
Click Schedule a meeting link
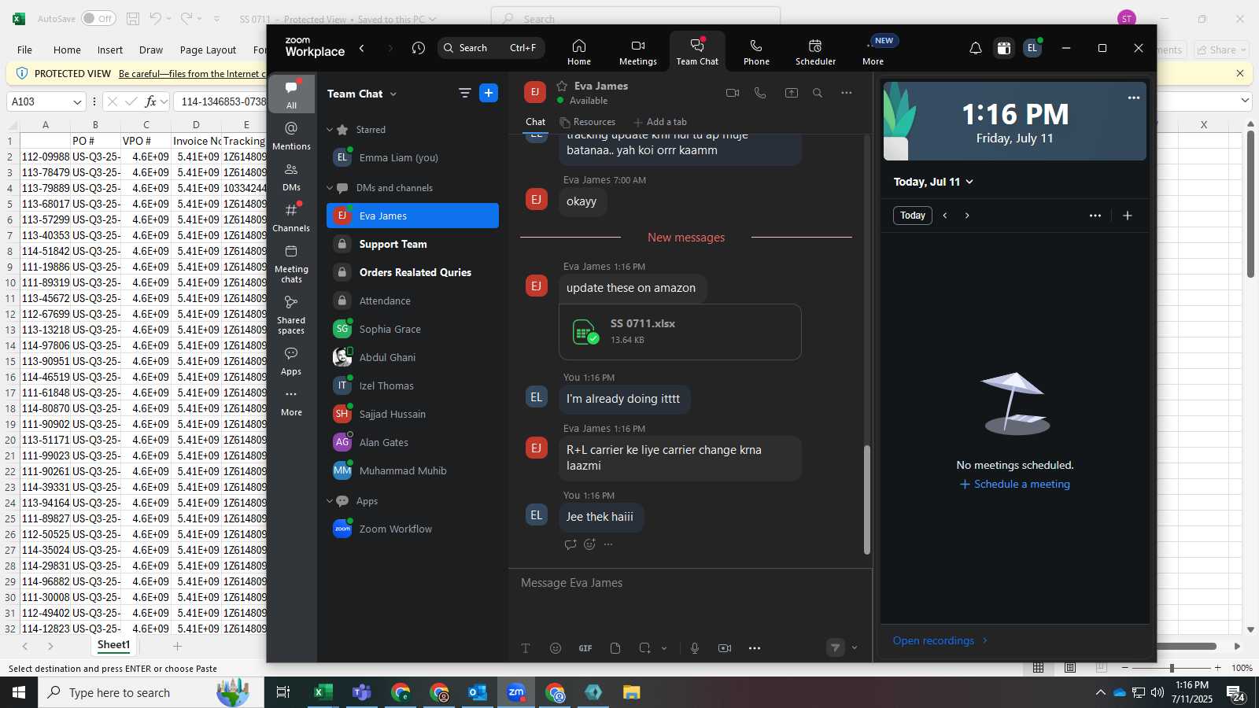1015,485
